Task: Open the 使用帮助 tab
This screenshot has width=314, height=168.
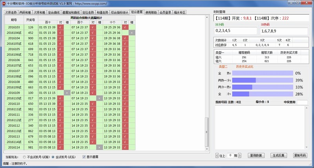Action: [x=151, y=13]
